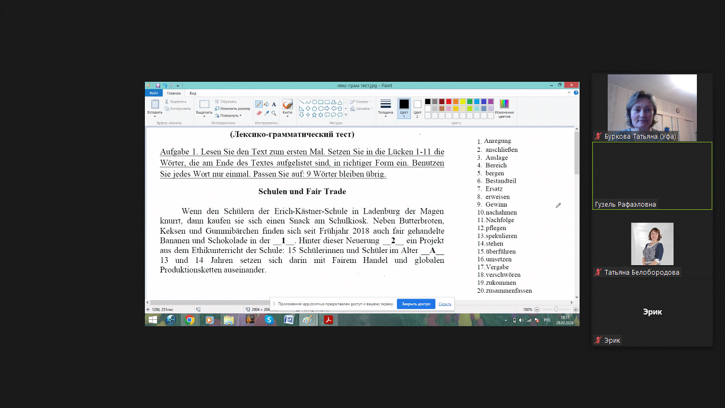Select the Pencil tool in Paint
725x408 pixels.
pyautogui.click(x=259, y=104)
